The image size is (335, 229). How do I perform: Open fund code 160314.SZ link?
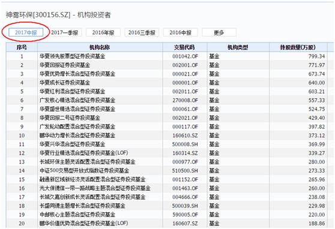[185, 153]
